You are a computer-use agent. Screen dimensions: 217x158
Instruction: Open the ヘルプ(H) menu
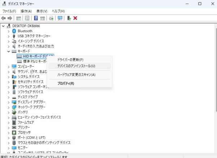pos(58,11)
